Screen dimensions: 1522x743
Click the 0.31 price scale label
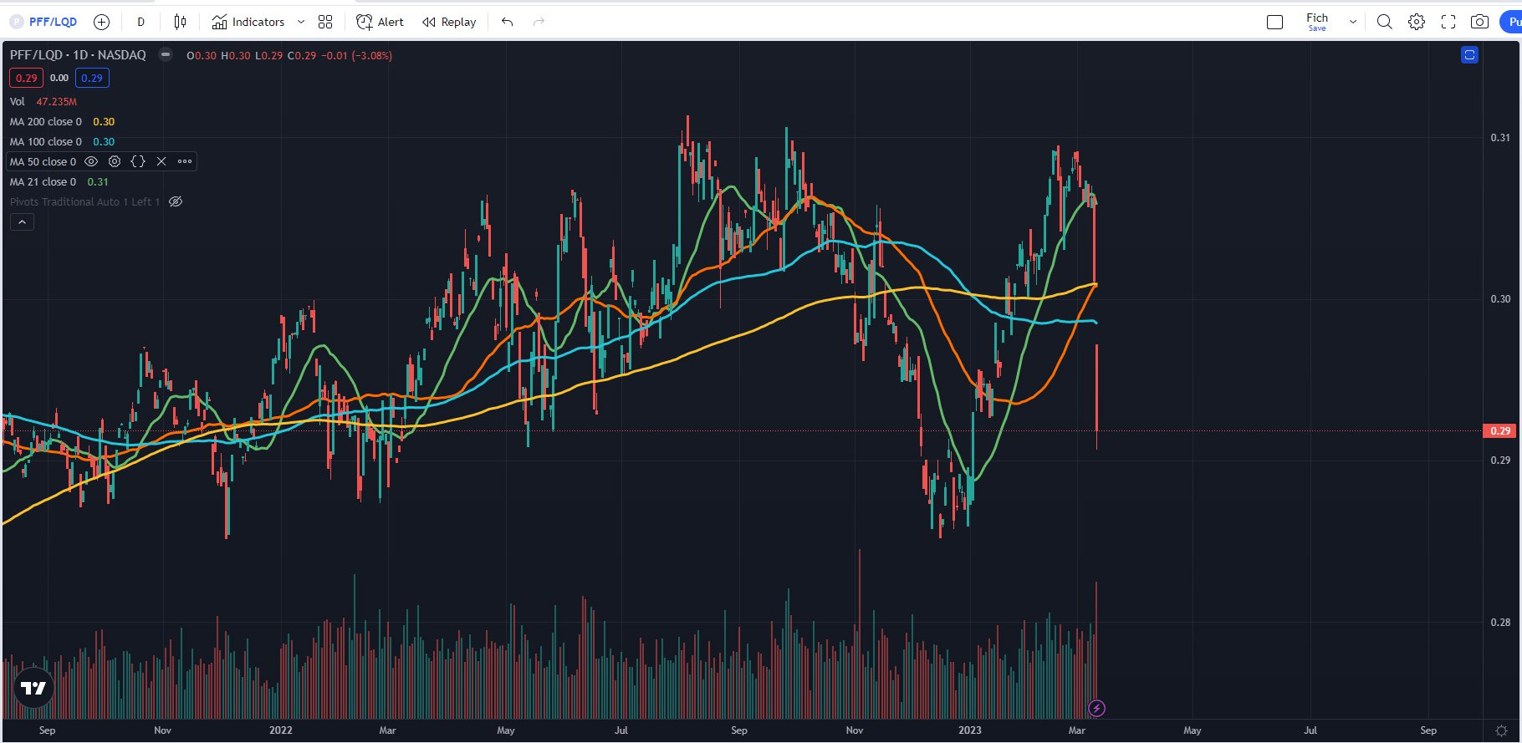[1500, 138]
